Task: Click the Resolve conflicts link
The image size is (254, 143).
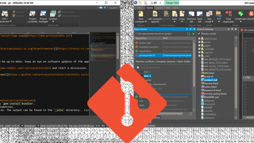Action: [x=145, y=61]
